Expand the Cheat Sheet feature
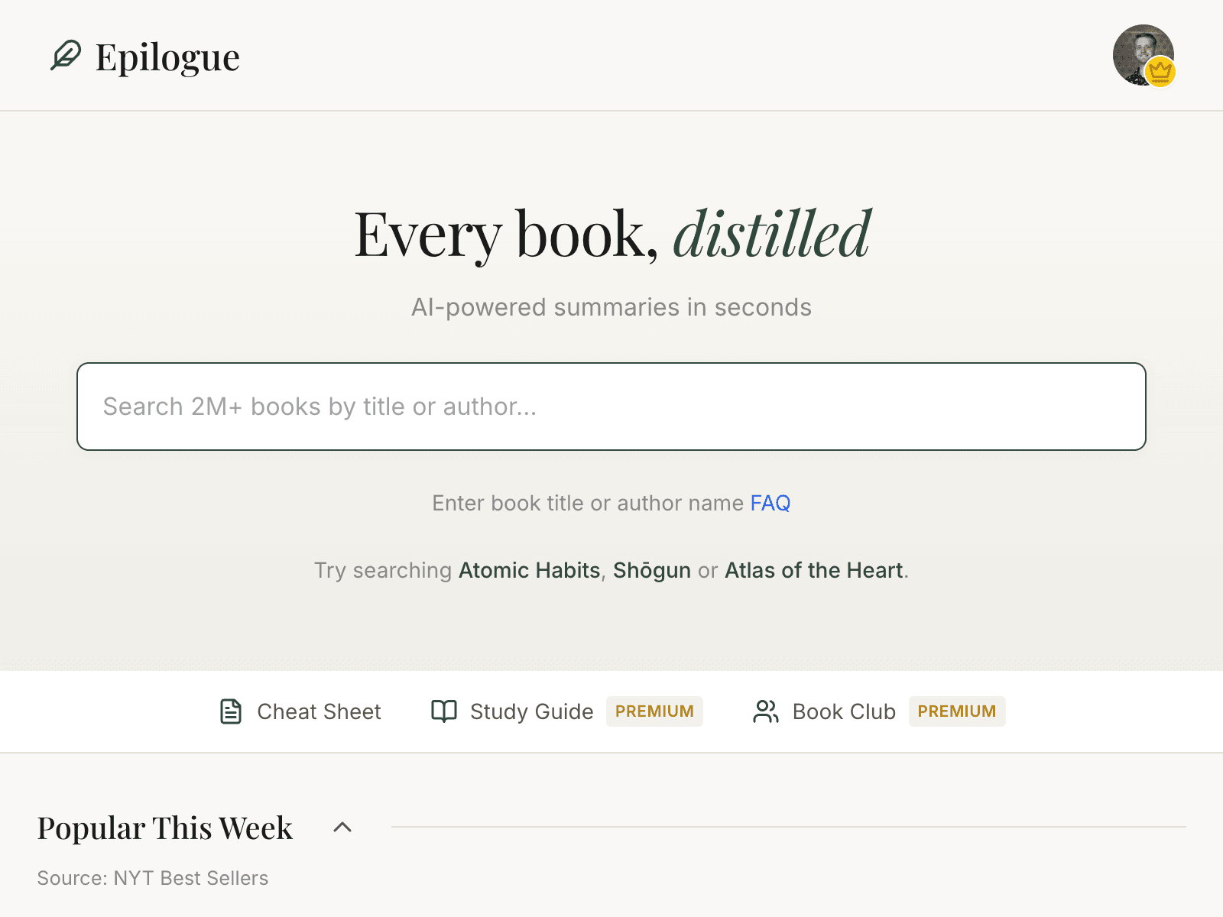The height and width of the screenshot is (917, 1223). (319, 711)
